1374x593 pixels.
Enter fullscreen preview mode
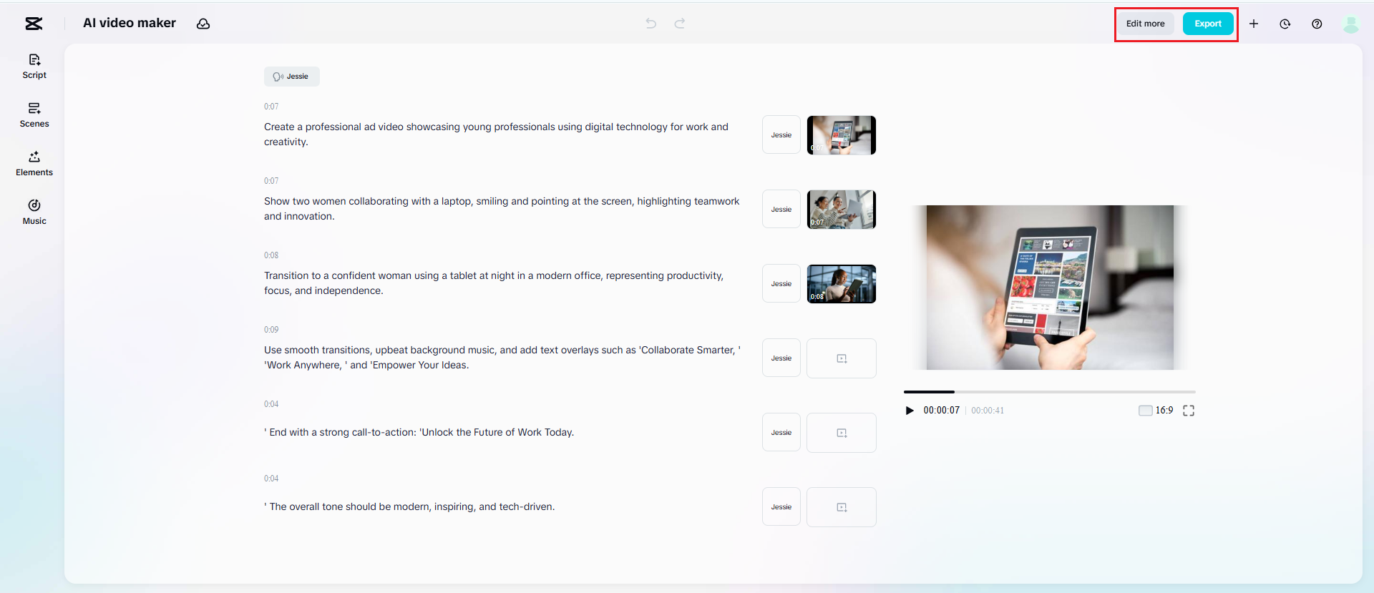(x=1189, y=411)
